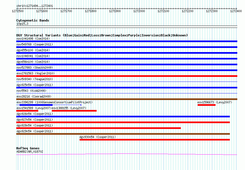Click the dgv930n54 red bar

[155, 140]
